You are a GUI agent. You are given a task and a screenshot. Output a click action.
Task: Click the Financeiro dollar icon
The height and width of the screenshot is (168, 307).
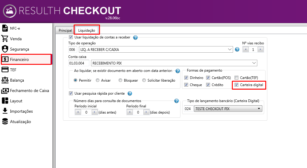click(5, 59)
